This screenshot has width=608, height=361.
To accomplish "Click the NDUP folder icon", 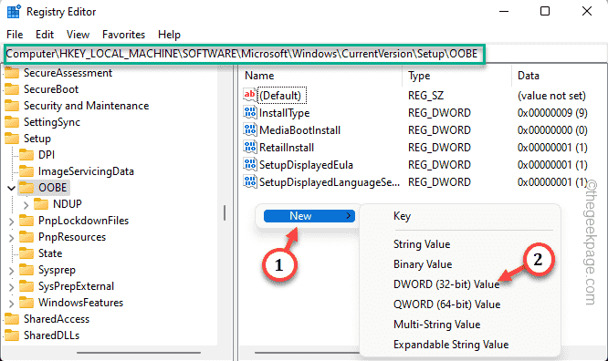I will (x=41, y=203).
